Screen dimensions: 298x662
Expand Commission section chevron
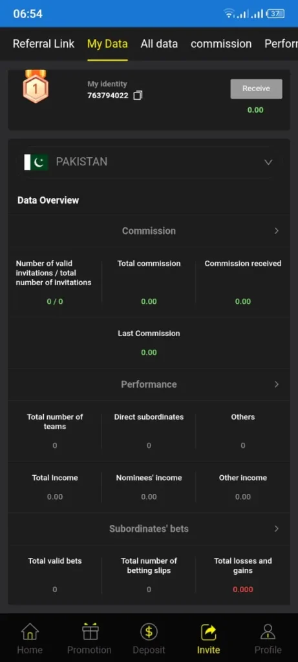(x=277, y=231)
